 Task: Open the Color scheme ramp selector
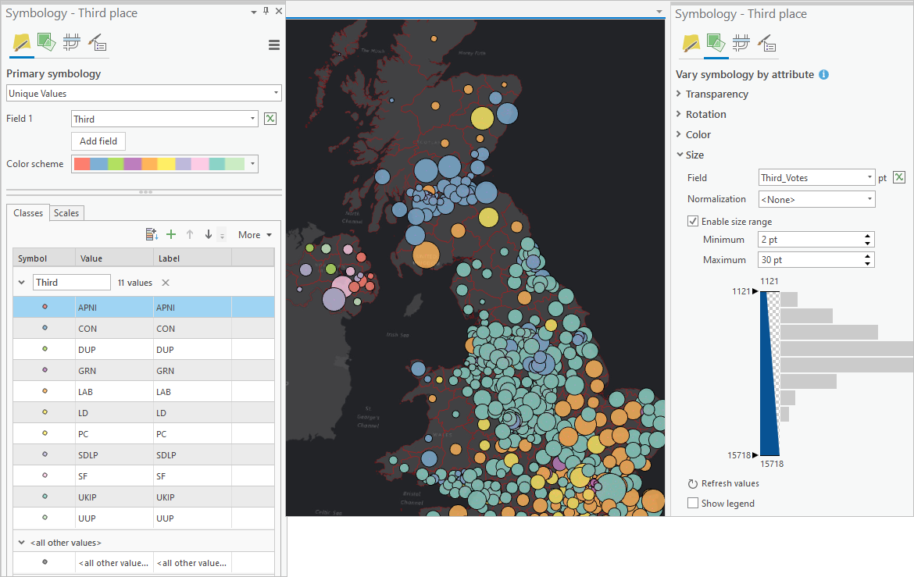(164, 164)
